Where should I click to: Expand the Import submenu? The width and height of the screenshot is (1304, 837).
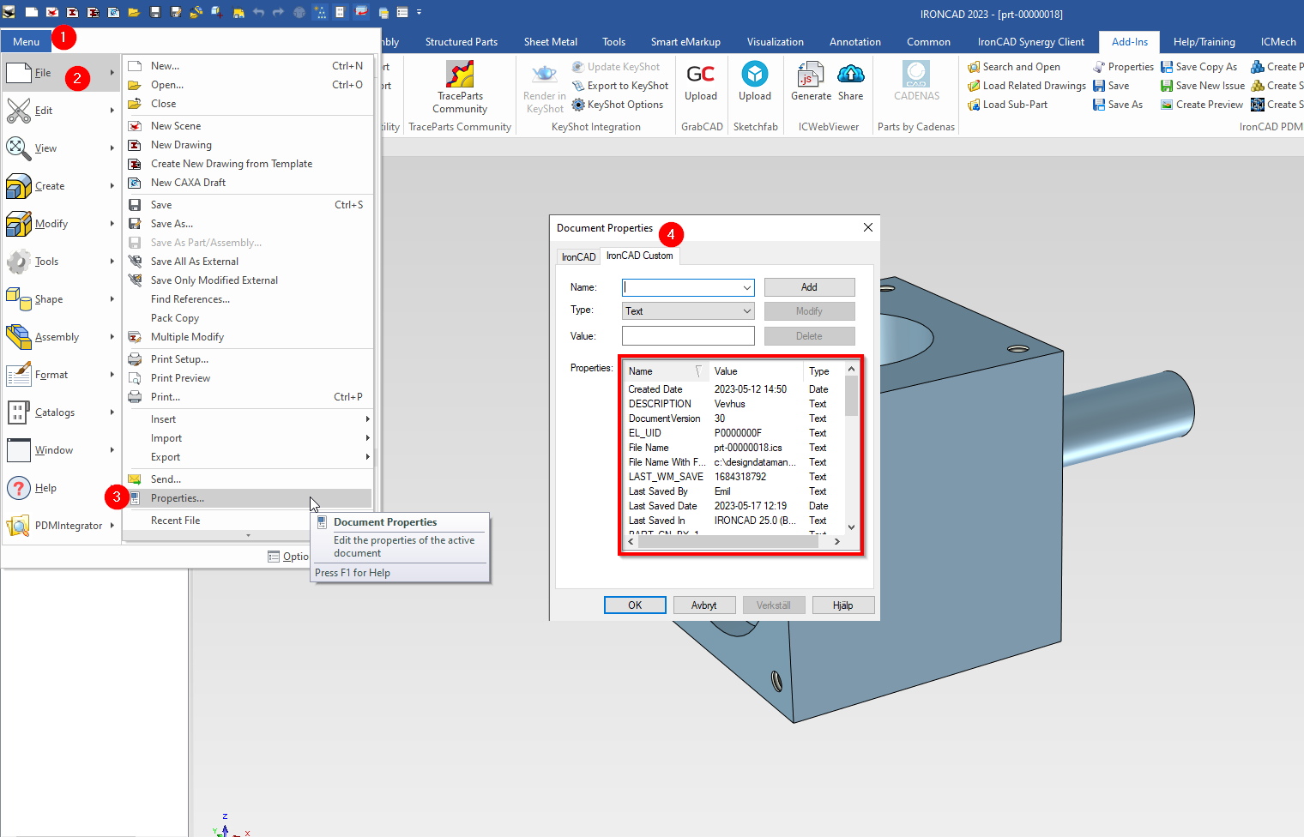249,438
